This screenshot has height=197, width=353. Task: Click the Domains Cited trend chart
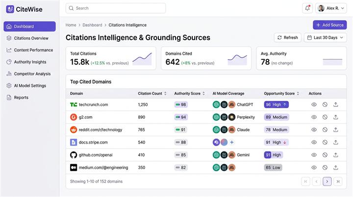tap(237, 59)
